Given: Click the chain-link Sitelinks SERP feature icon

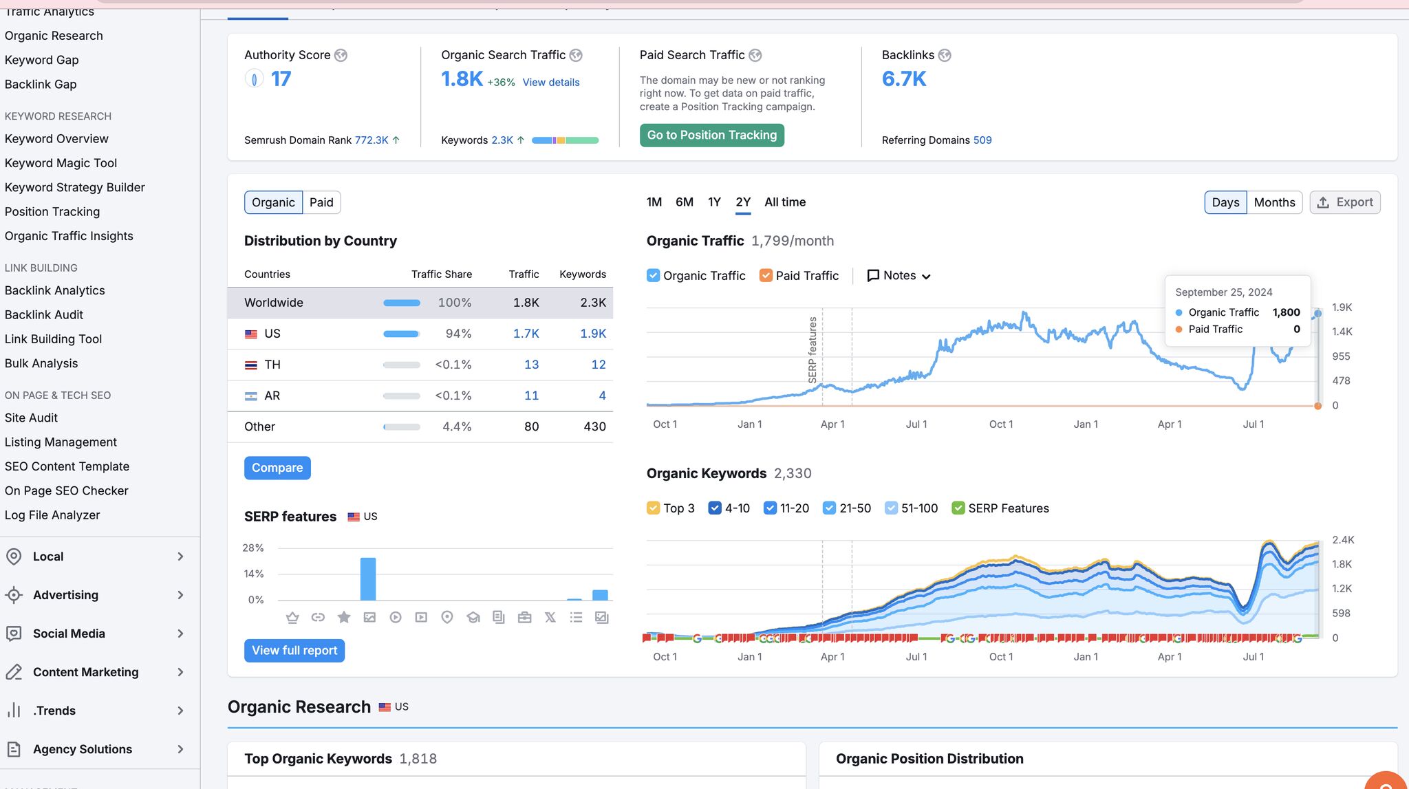Looking at the screenshot, I should pyautogui.click(x=318, y=618).
